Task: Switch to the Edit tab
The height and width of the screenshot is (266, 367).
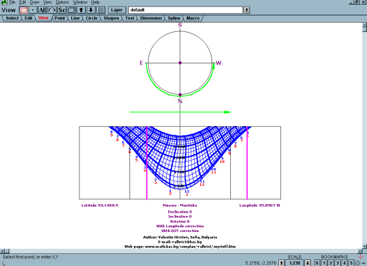Action: click(28, 18)
